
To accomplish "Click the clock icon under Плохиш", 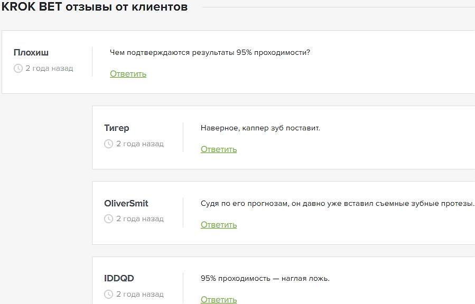I will click(x=18, y=69).
